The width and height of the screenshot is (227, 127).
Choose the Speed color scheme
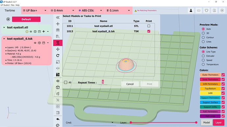click(x=203, y=60)
